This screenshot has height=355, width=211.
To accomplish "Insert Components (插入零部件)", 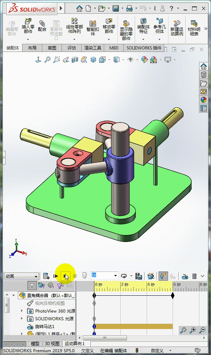I will pos(28,26).
